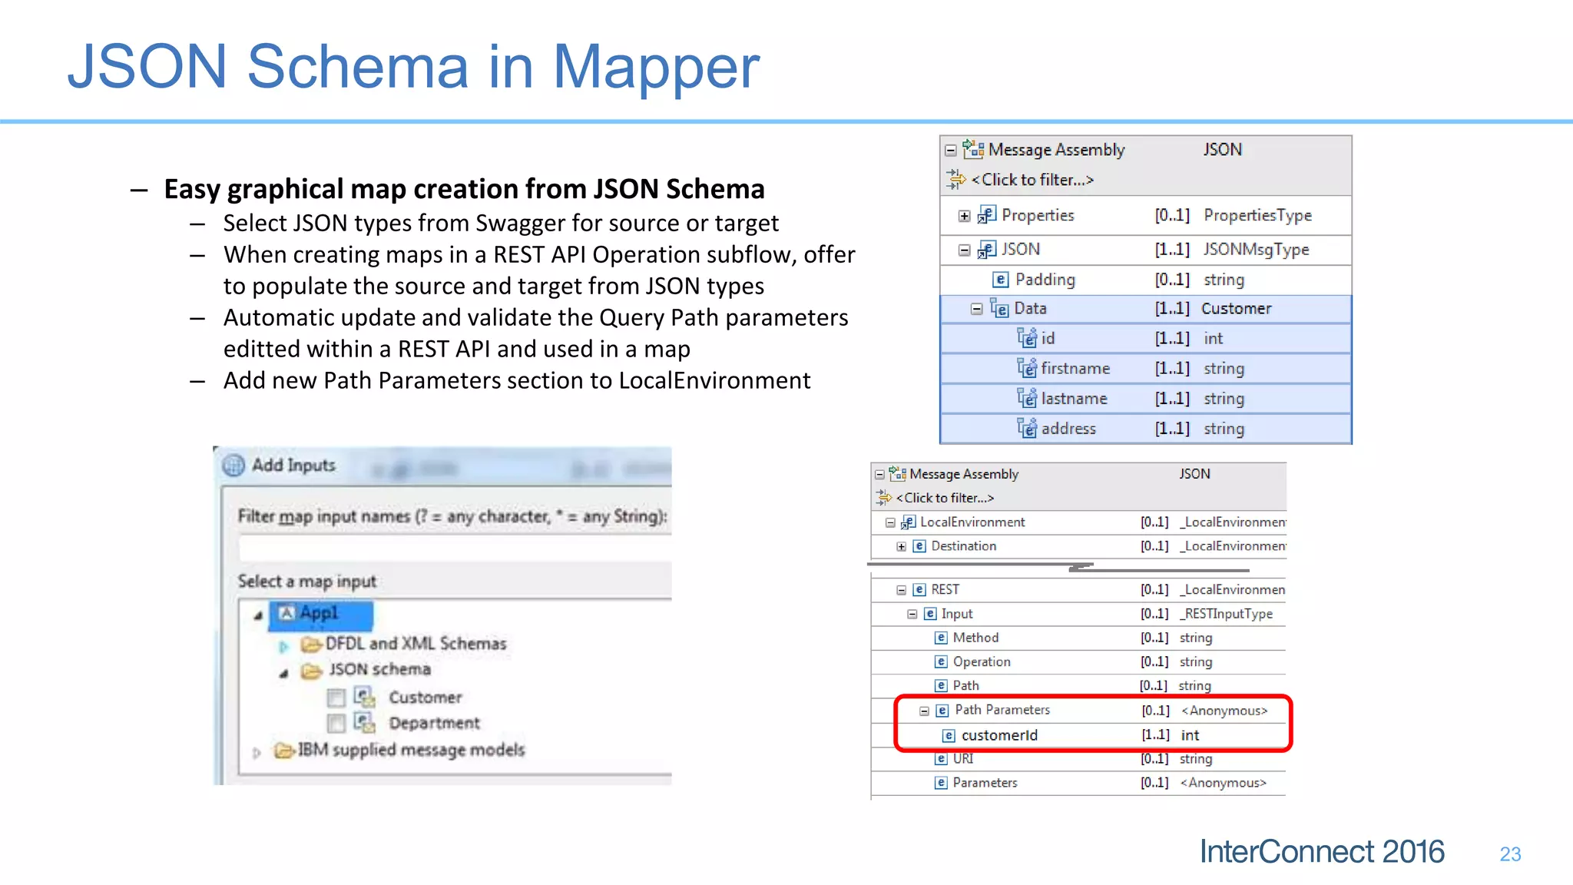This screenshot has height=885, width=1573.
Task: Tick the Department checkbox
Action: point(336,723)
